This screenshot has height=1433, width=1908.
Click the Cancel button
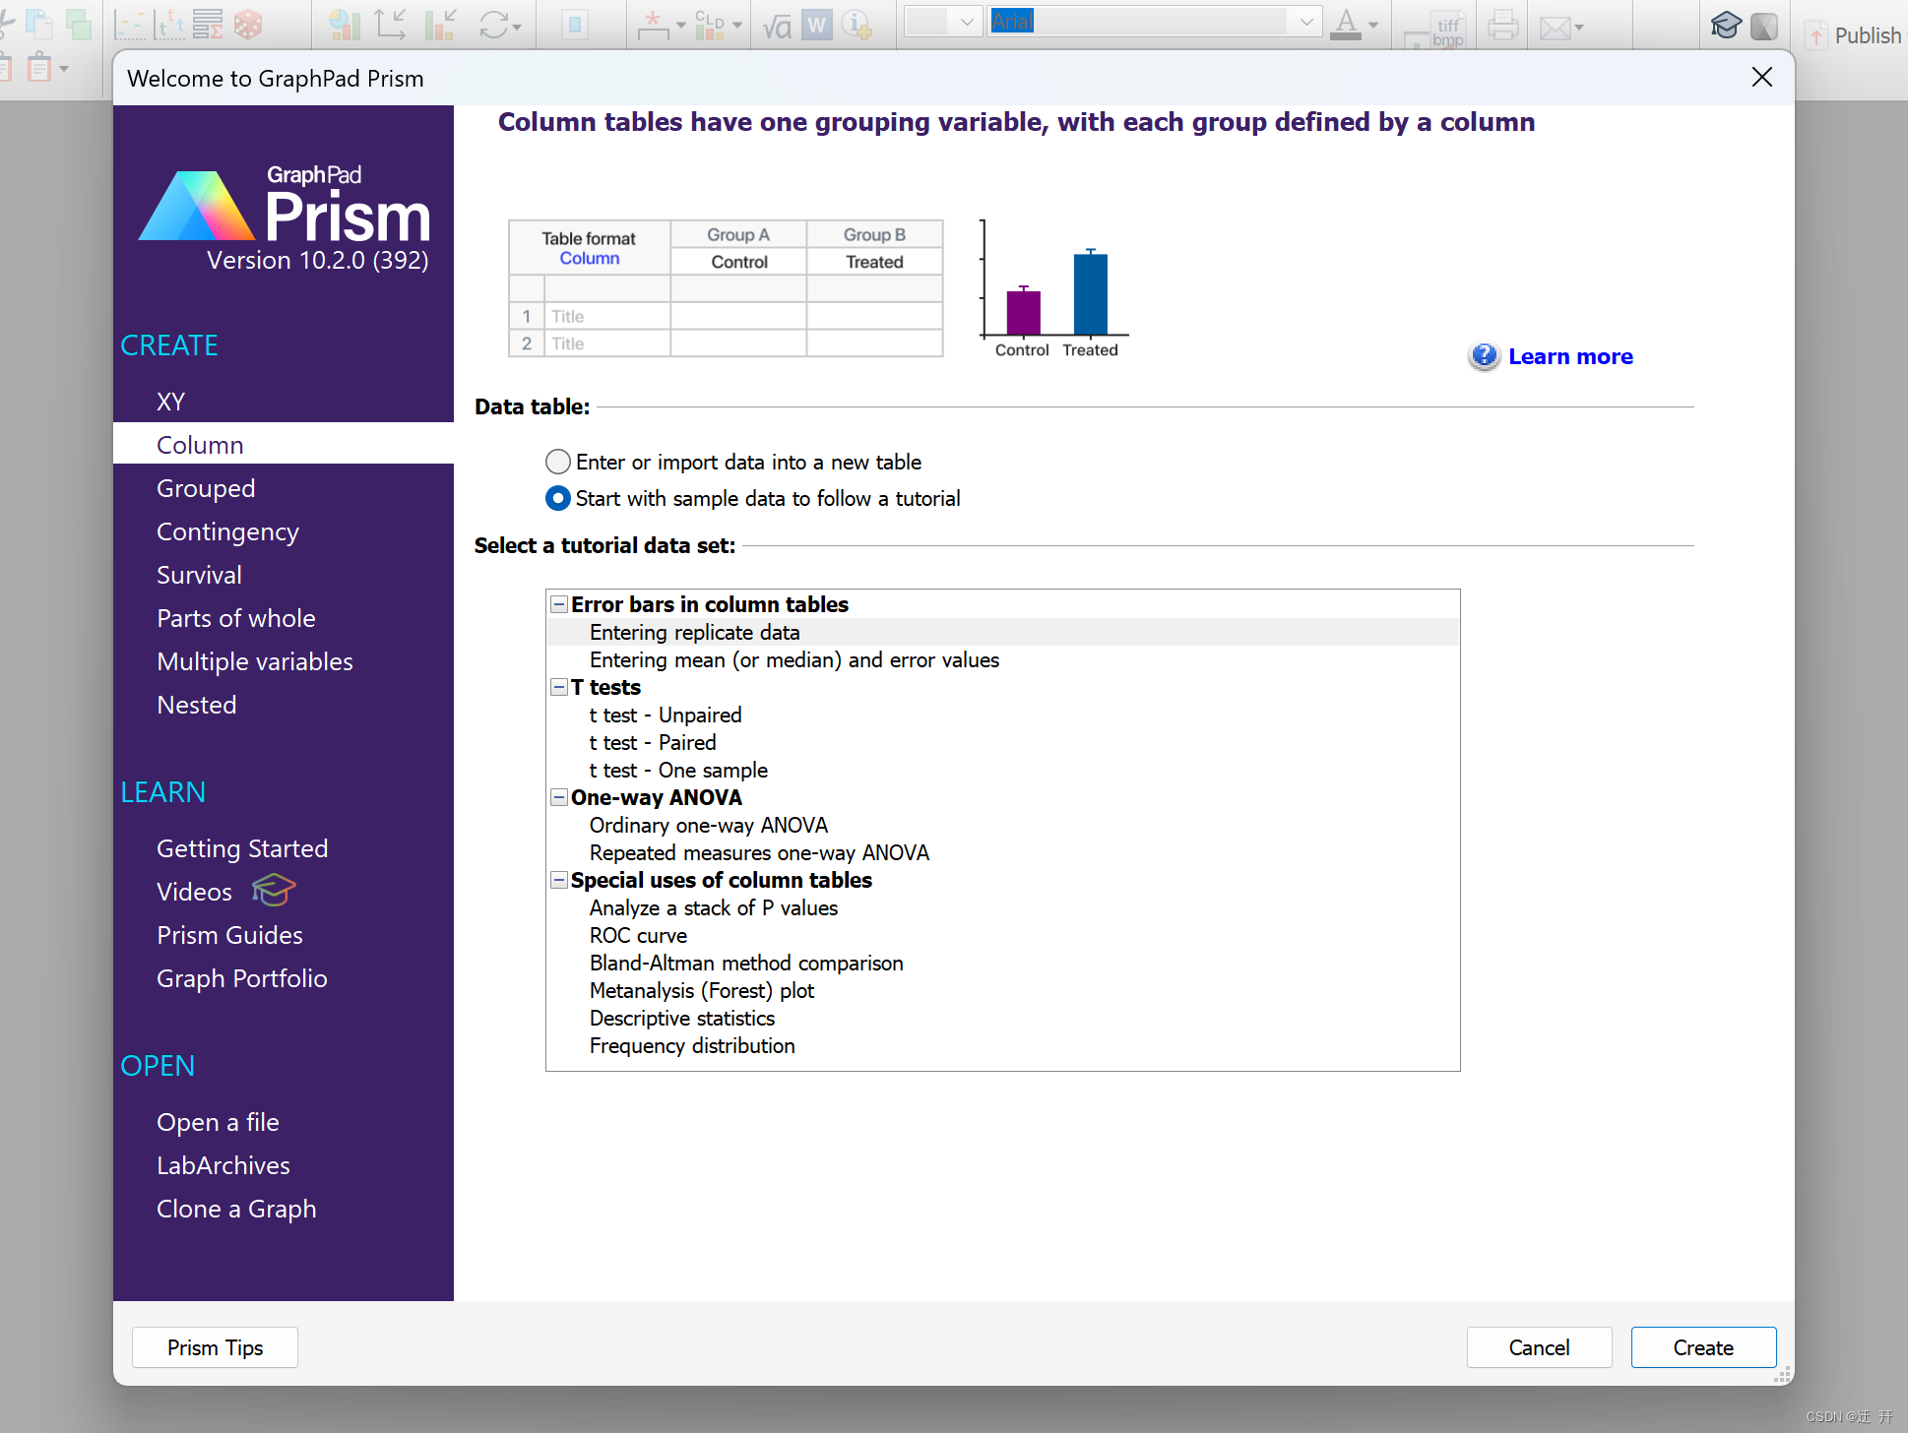pos(1539,1347)
